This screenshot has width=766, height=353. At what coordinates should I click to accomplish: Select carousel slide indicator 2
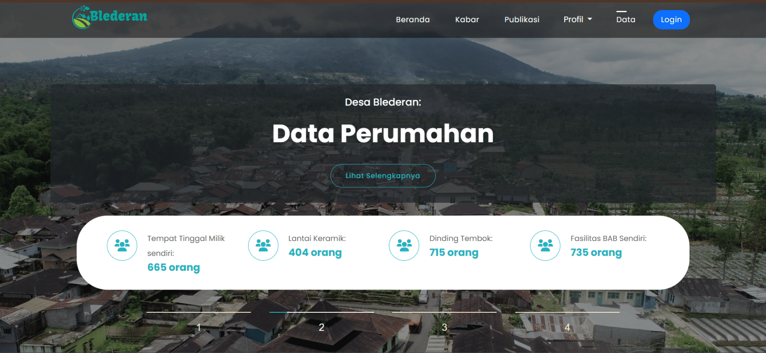click(322, 322)
